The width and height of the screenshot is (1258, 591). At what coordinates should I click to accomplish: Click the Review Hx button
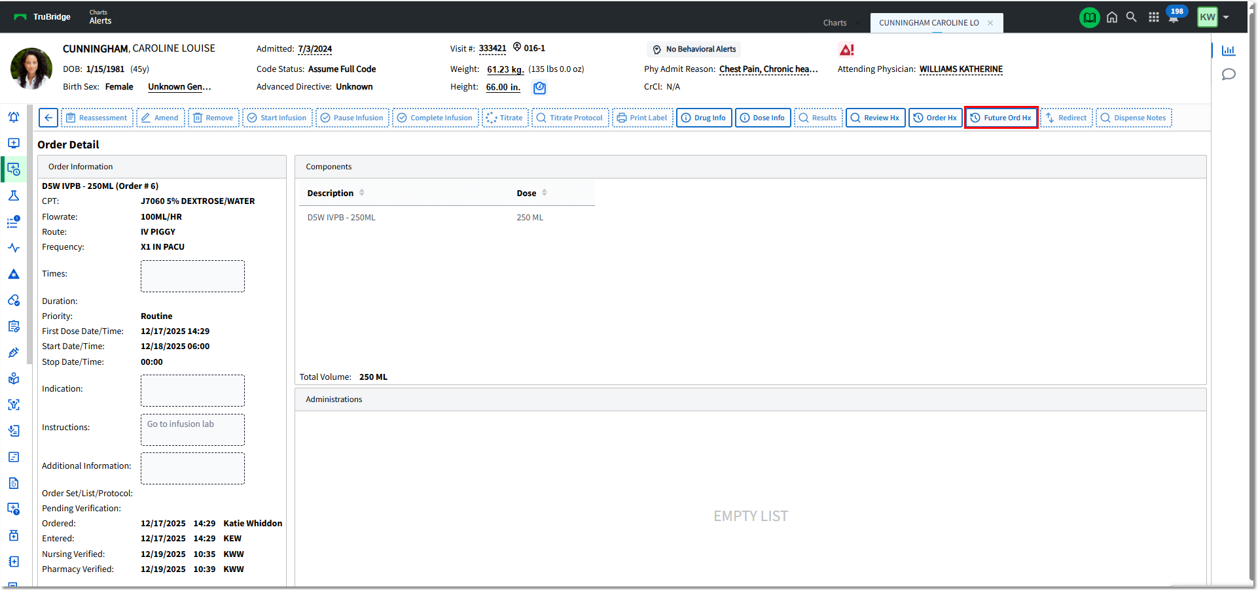(875, 118)
